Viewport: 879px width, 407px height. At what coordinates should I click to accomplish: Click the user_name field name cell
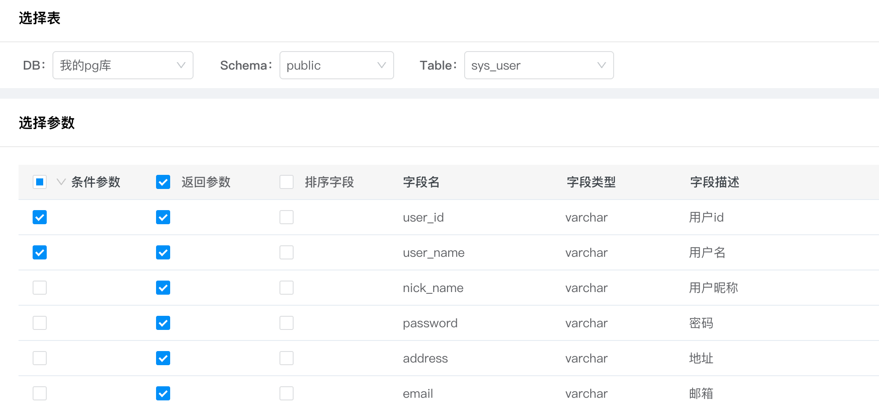click(x=433, y=252)
